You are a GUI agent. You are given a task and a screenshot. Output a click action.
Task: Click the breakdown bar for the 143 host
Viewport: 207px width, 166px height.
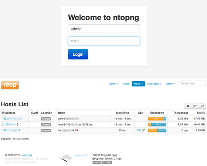pos(157,131)
